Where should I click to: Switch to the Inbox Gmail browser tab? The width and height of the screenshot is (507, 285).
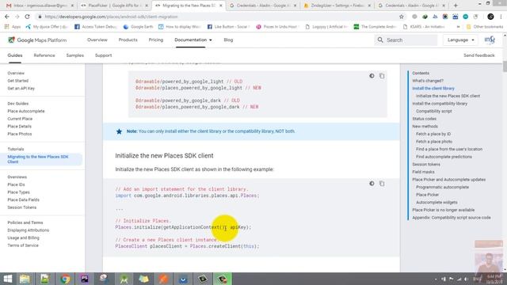pyautogui.click(x=40, y=6)
